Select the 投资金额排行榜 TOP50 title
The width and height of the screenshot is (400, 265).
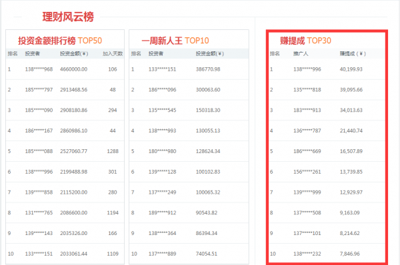coord(60,41)
